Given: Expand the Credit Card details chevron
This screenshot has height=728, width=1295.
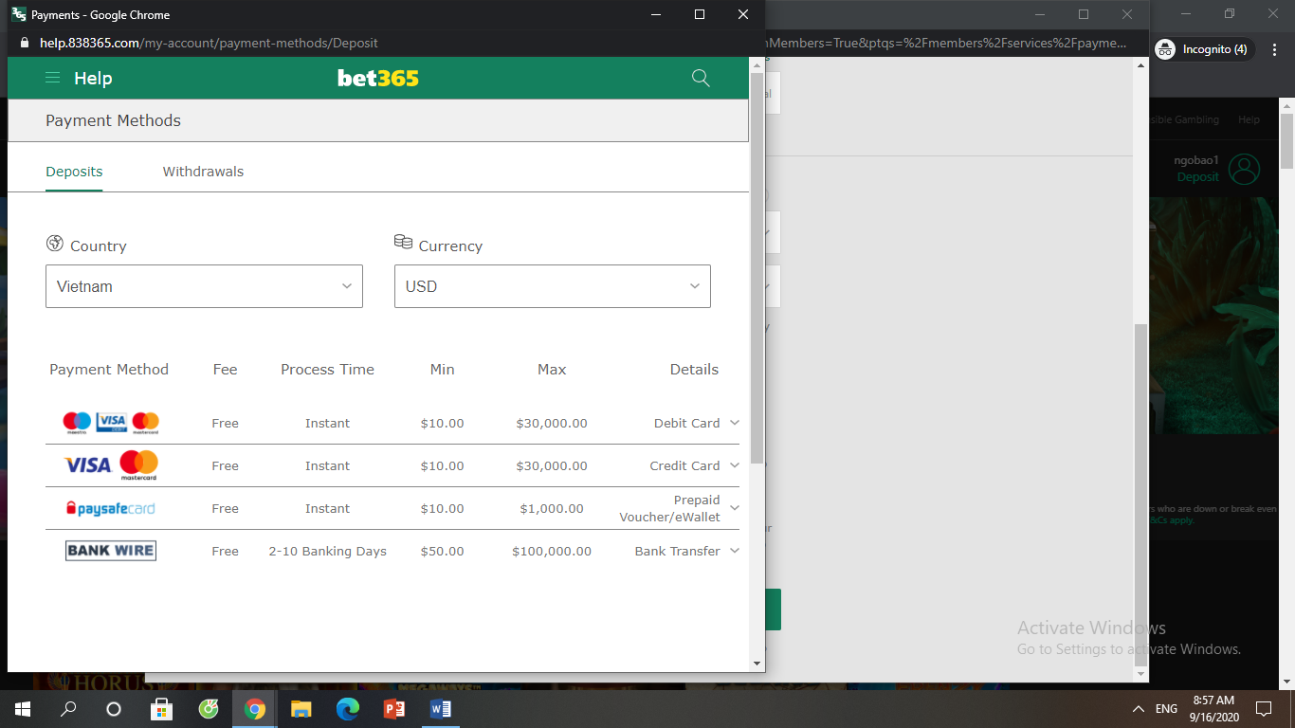Looking at the screenshot, I should click(x=734, y=465).
